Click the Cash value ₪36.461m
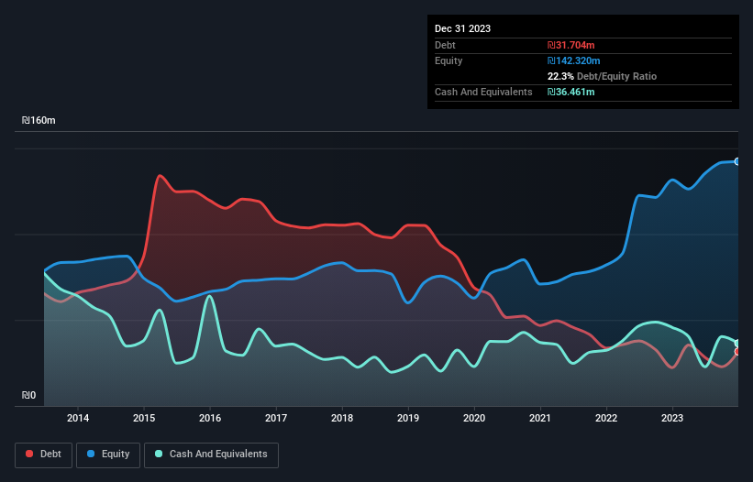Screen dimensions: 753x482 [x=571, y=92]
